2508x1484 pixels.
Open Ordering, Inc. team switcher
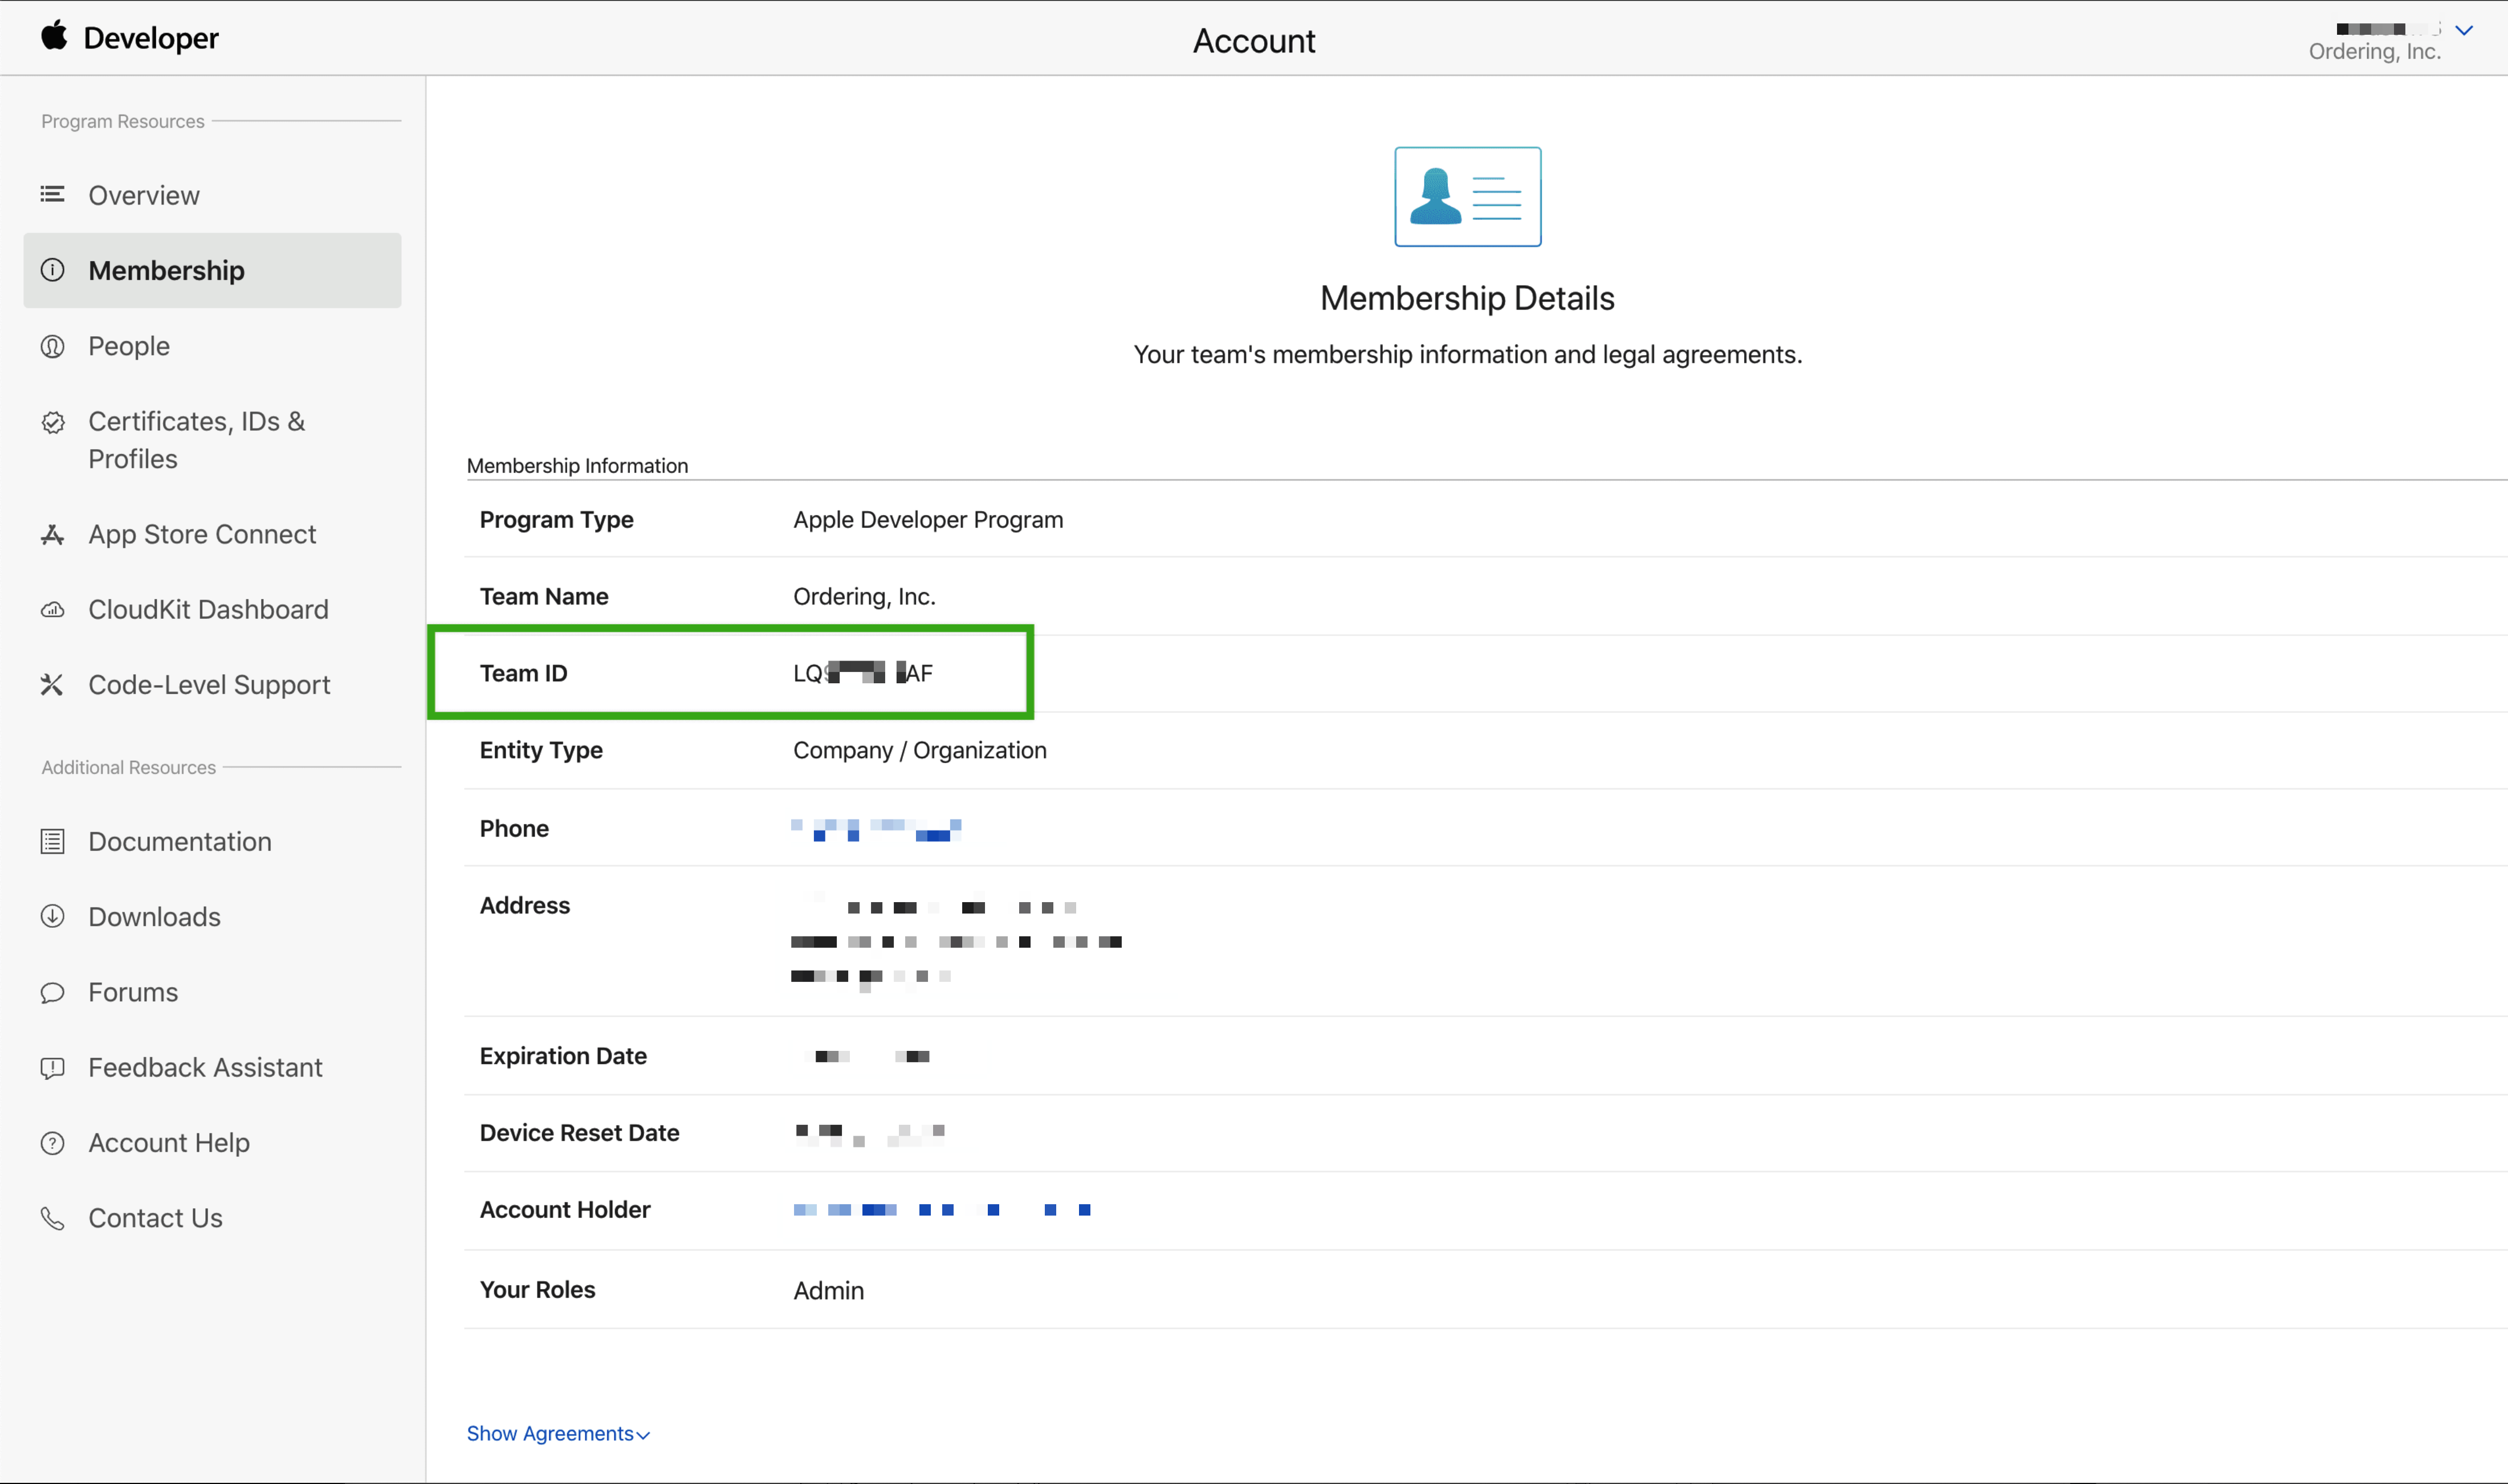(2374, 51)
